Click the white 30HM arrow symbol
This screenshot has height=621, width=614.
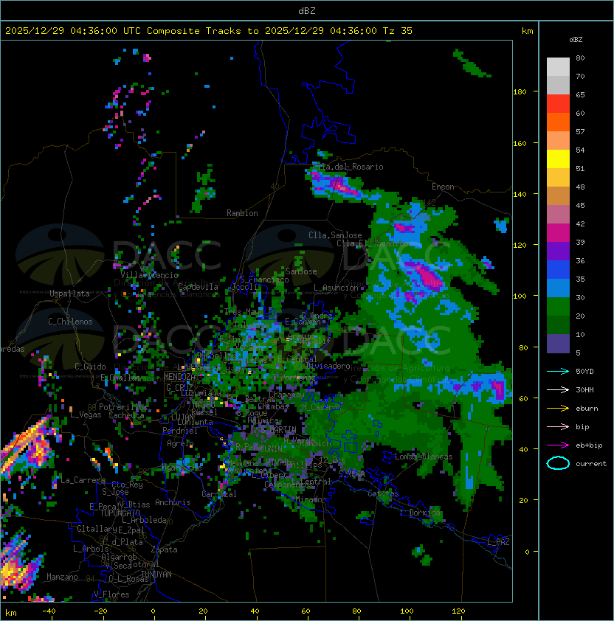pyautogui.click(x=558, y=389)
